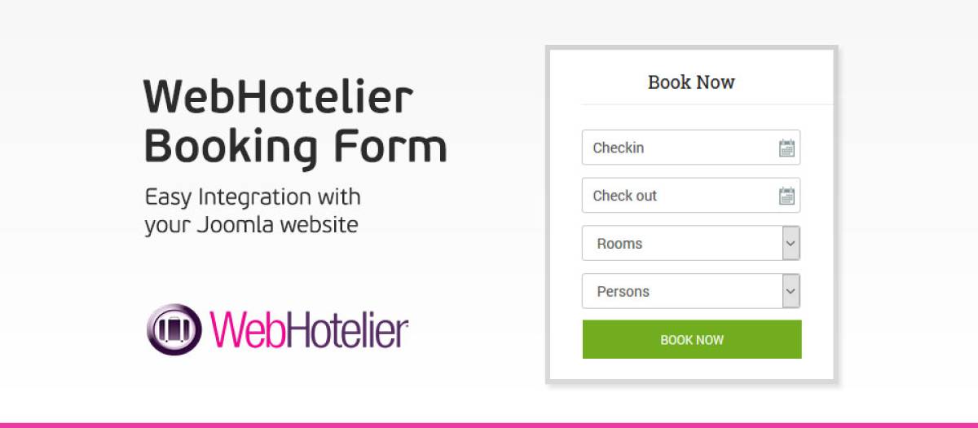The image size is (978, 428).
Task: Click the WebHotelier title line
Action: pos(278,98)
